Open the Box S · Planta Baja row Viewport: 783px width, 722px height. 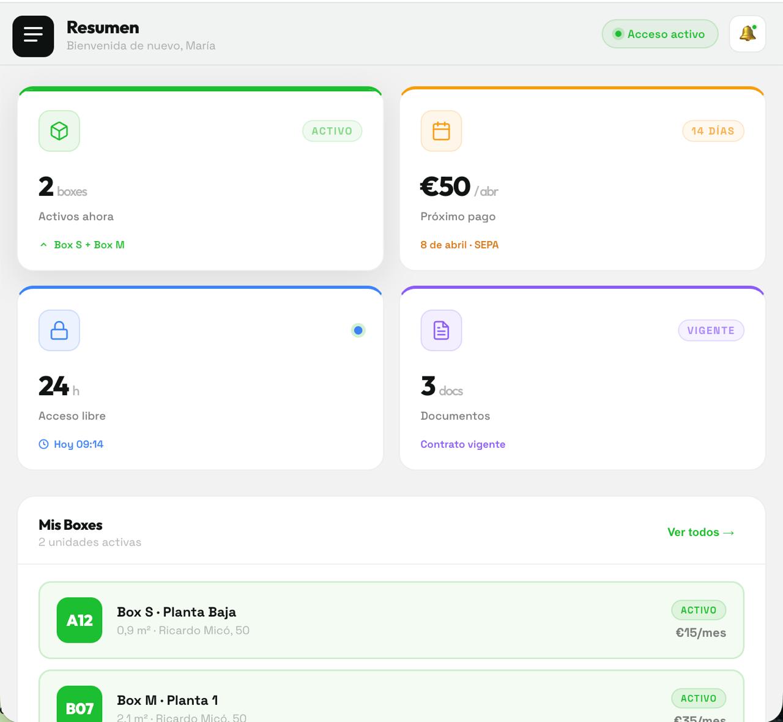[x=391, y=620]
